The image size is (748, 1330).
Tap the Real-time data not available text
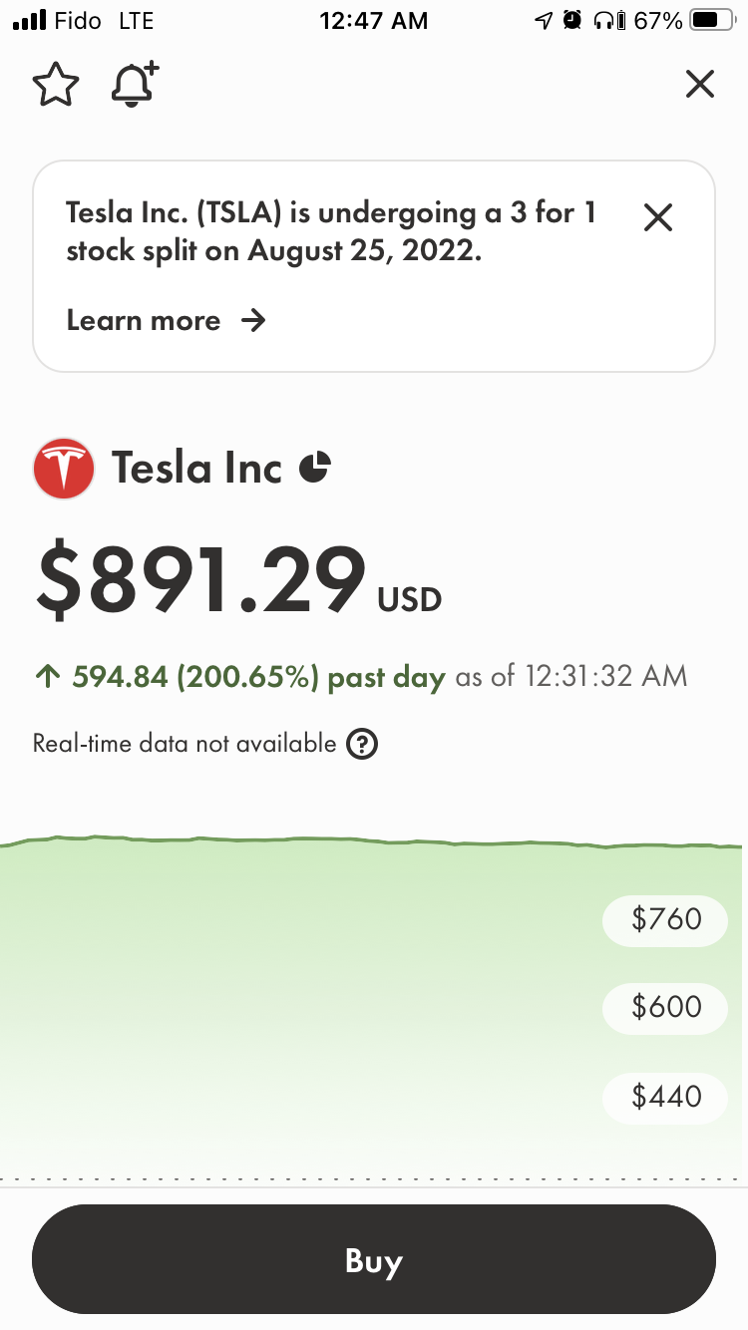(x=185, y=744)
